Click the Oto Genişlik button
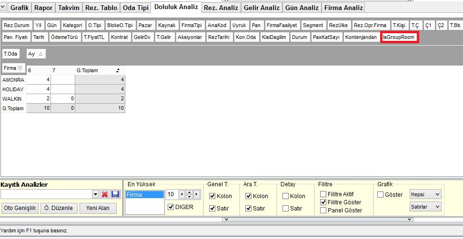The width and height of the screenshot is (463, 239). tap(20, 208)
